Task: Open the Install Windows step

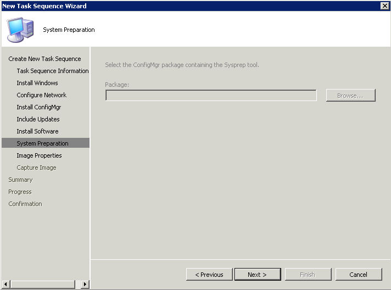Action: pos(37,83)
